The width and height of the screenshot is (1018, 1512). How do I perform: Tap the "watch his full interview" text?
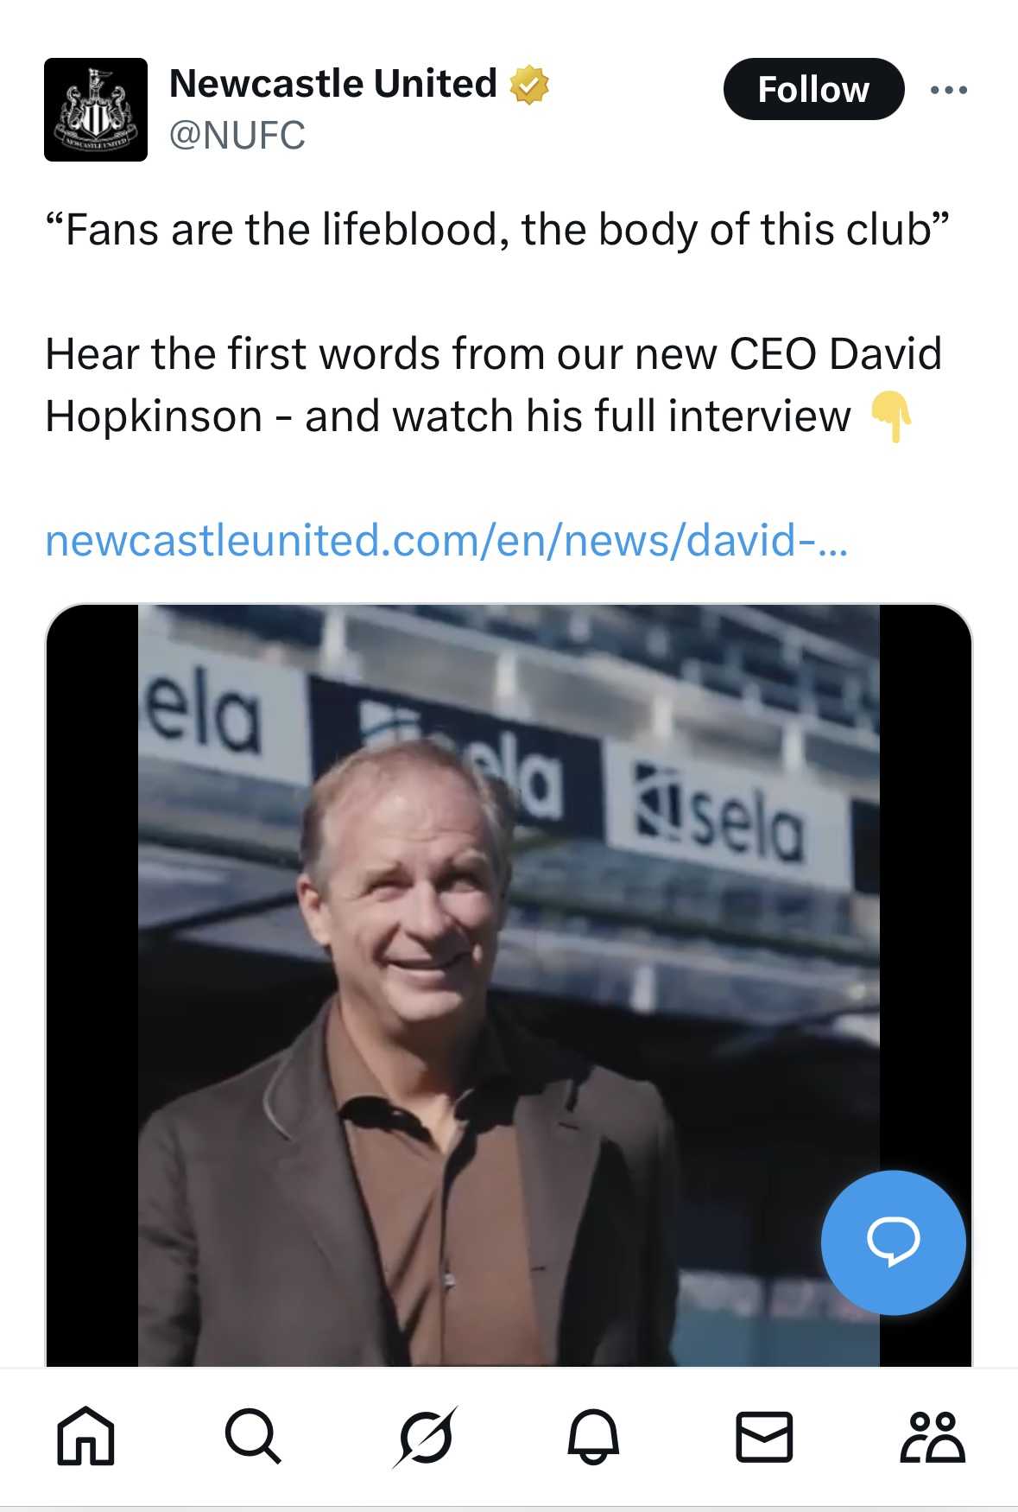pos(622,416)
